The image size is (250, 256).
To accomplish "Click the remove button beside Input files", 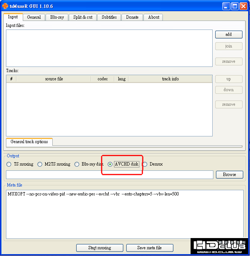I will pyautogui.click(x=229, y=62).
